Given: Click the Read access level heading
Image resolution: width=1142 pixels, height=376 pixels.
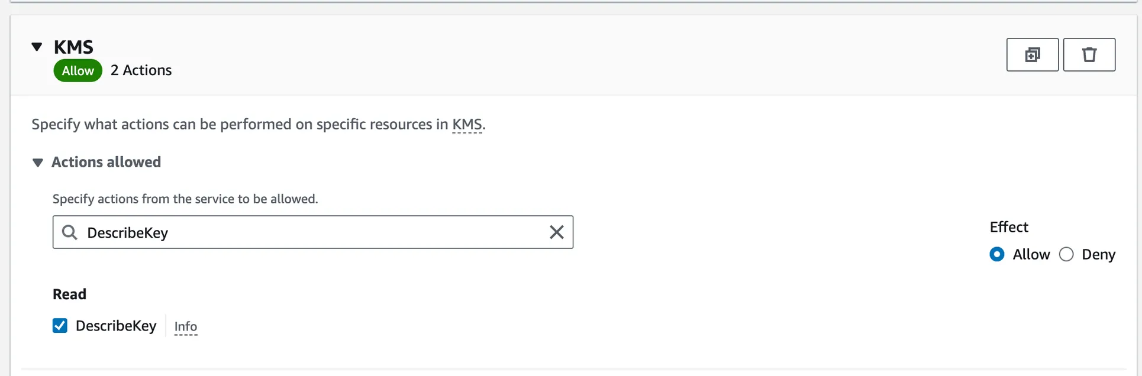Looking at the screenshot, I should pyautogui.click(x=69, y=294).
